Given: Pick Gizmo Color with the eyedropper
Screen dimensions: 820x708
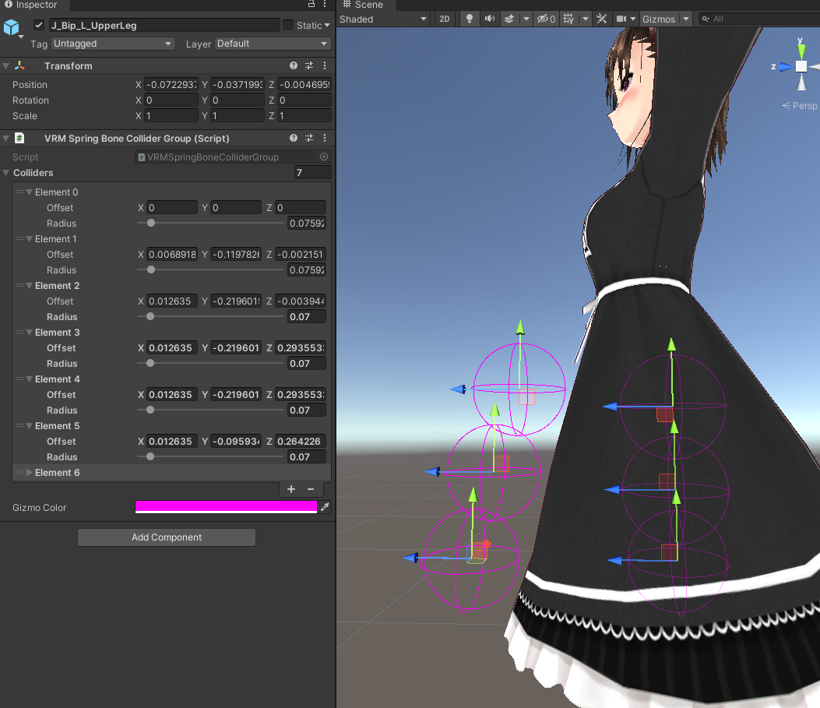Looking at the screenshot, I should click(x=325, y=507).
